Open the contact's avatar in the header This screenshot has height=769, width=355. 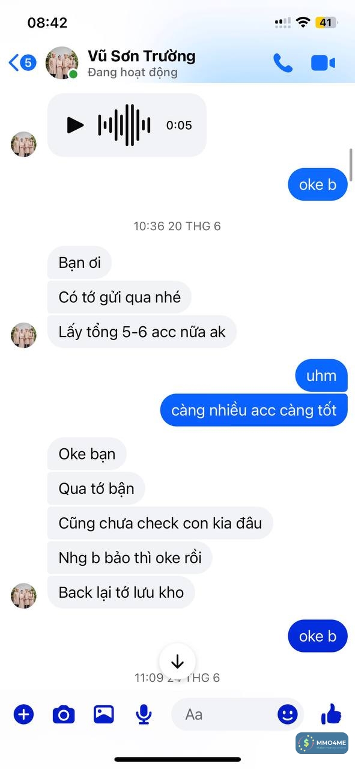pyautogui.click(x=62, y=62)
